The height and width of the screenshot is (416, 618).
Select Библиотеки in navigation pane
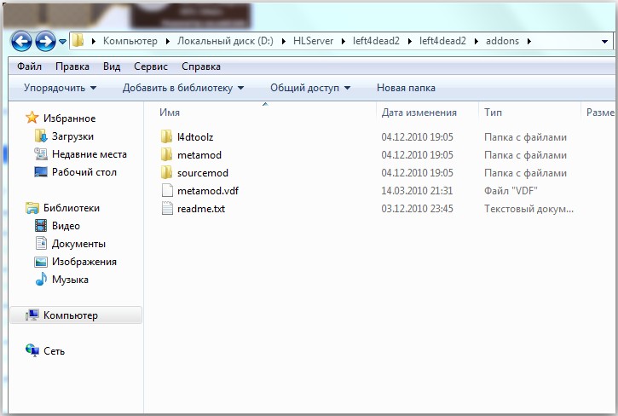[x=72, y=208]
